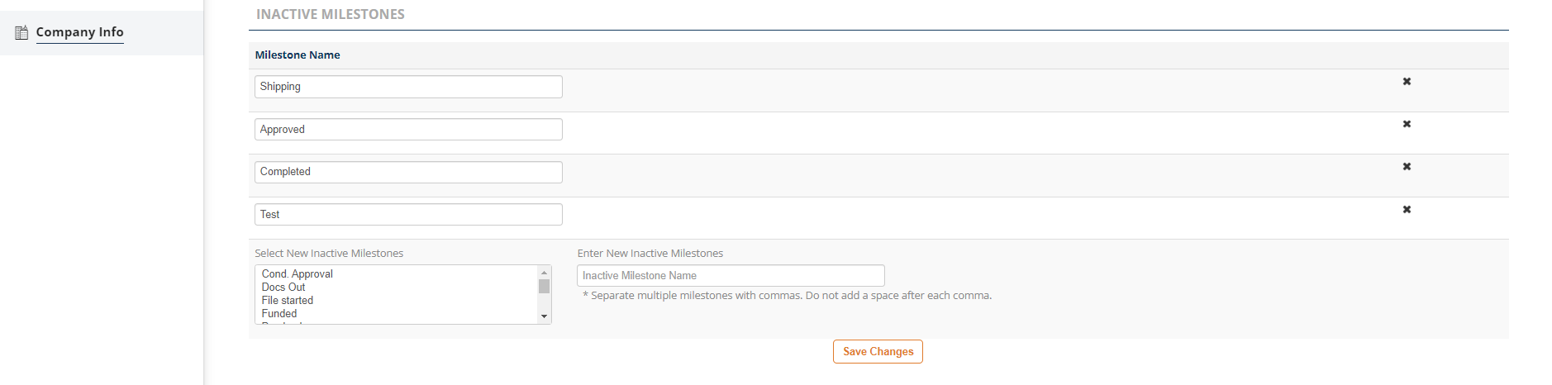1552x385 pixels.
Task: Click the Company Info building icon
Action: [x=21, y=33]
